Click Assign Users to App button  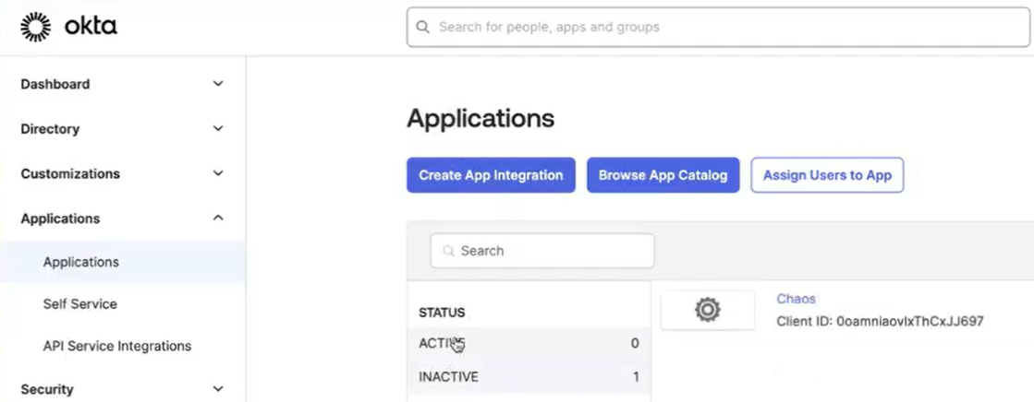(827, 175)
